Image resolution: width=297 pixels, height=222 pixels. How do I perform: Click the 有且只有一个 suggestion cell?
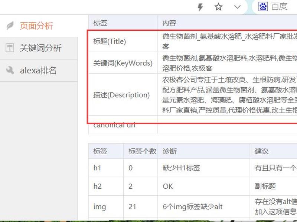[276, 168]
